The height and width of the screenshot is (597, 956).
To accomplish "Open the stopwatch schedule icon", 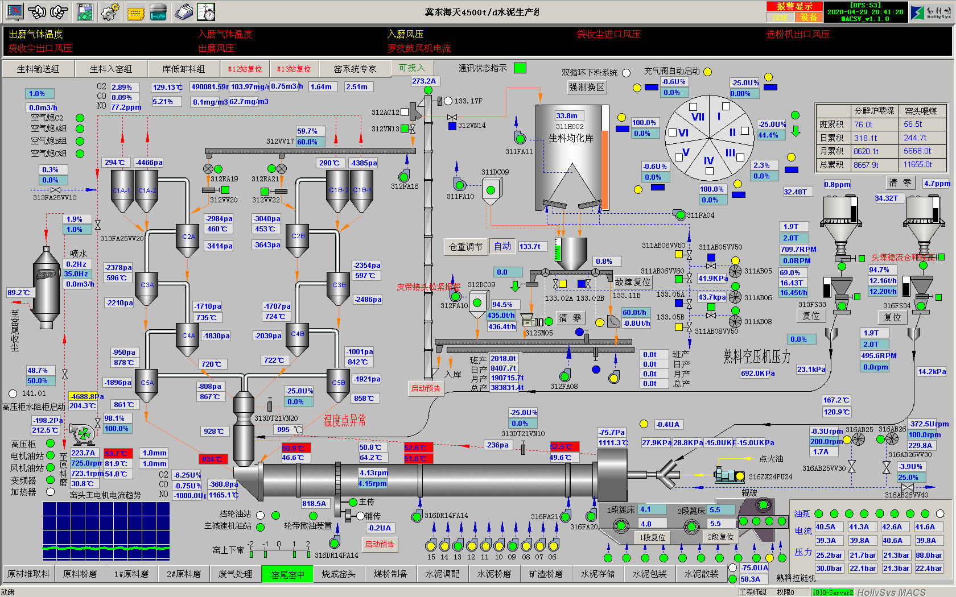I will (x=206, y=11).
